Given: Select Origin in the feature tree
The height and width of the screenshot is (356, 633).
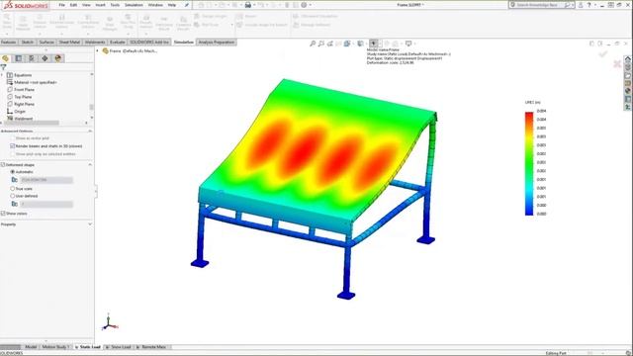Looking at the screenshot, I should 20,112.
